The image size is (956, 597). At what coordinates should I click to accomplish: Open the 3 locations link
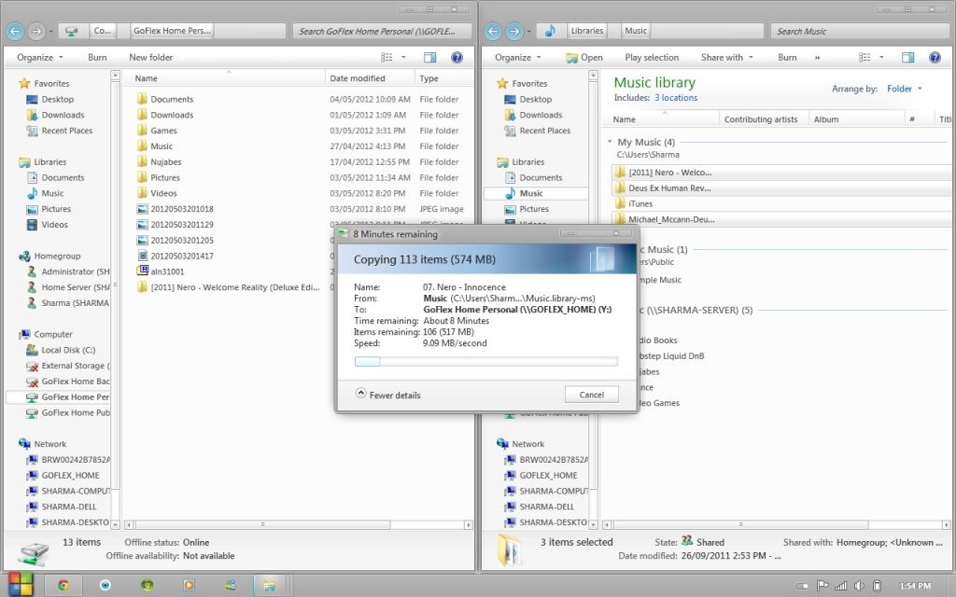point(676,97)
